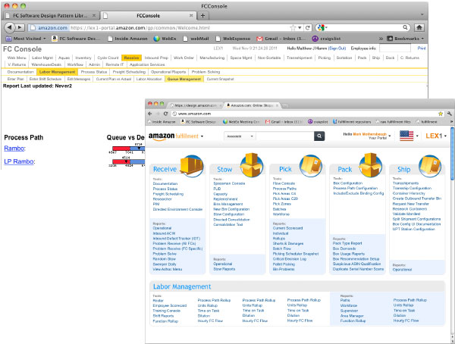Open Freight Scheduling under Receive tools
This screenshot has width=455, height=344.
click(168, 194)
